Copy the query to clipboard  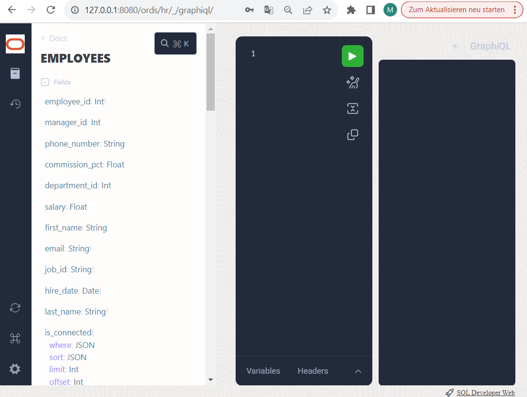coord(352,134)
